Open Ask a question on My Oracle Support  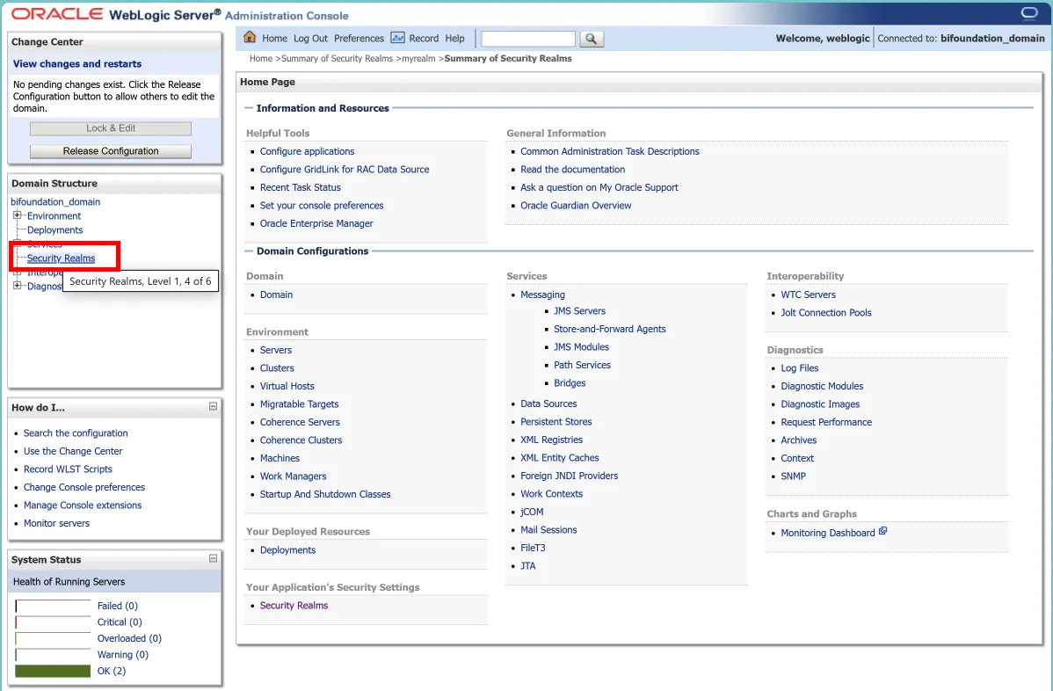(599, 187)
